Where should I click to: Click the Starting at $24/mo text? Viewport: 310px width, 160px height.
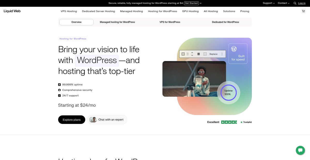click(77, 105)
